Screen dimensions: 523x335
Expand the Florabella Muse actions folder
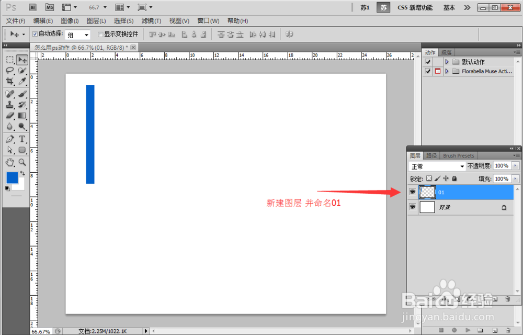[447, 71]
